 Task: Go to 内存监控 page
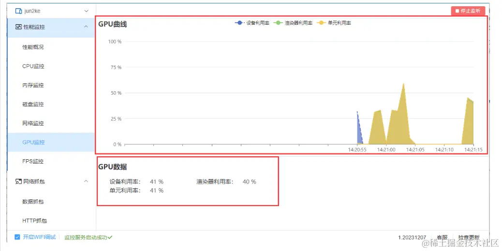[x=33, y=85]
